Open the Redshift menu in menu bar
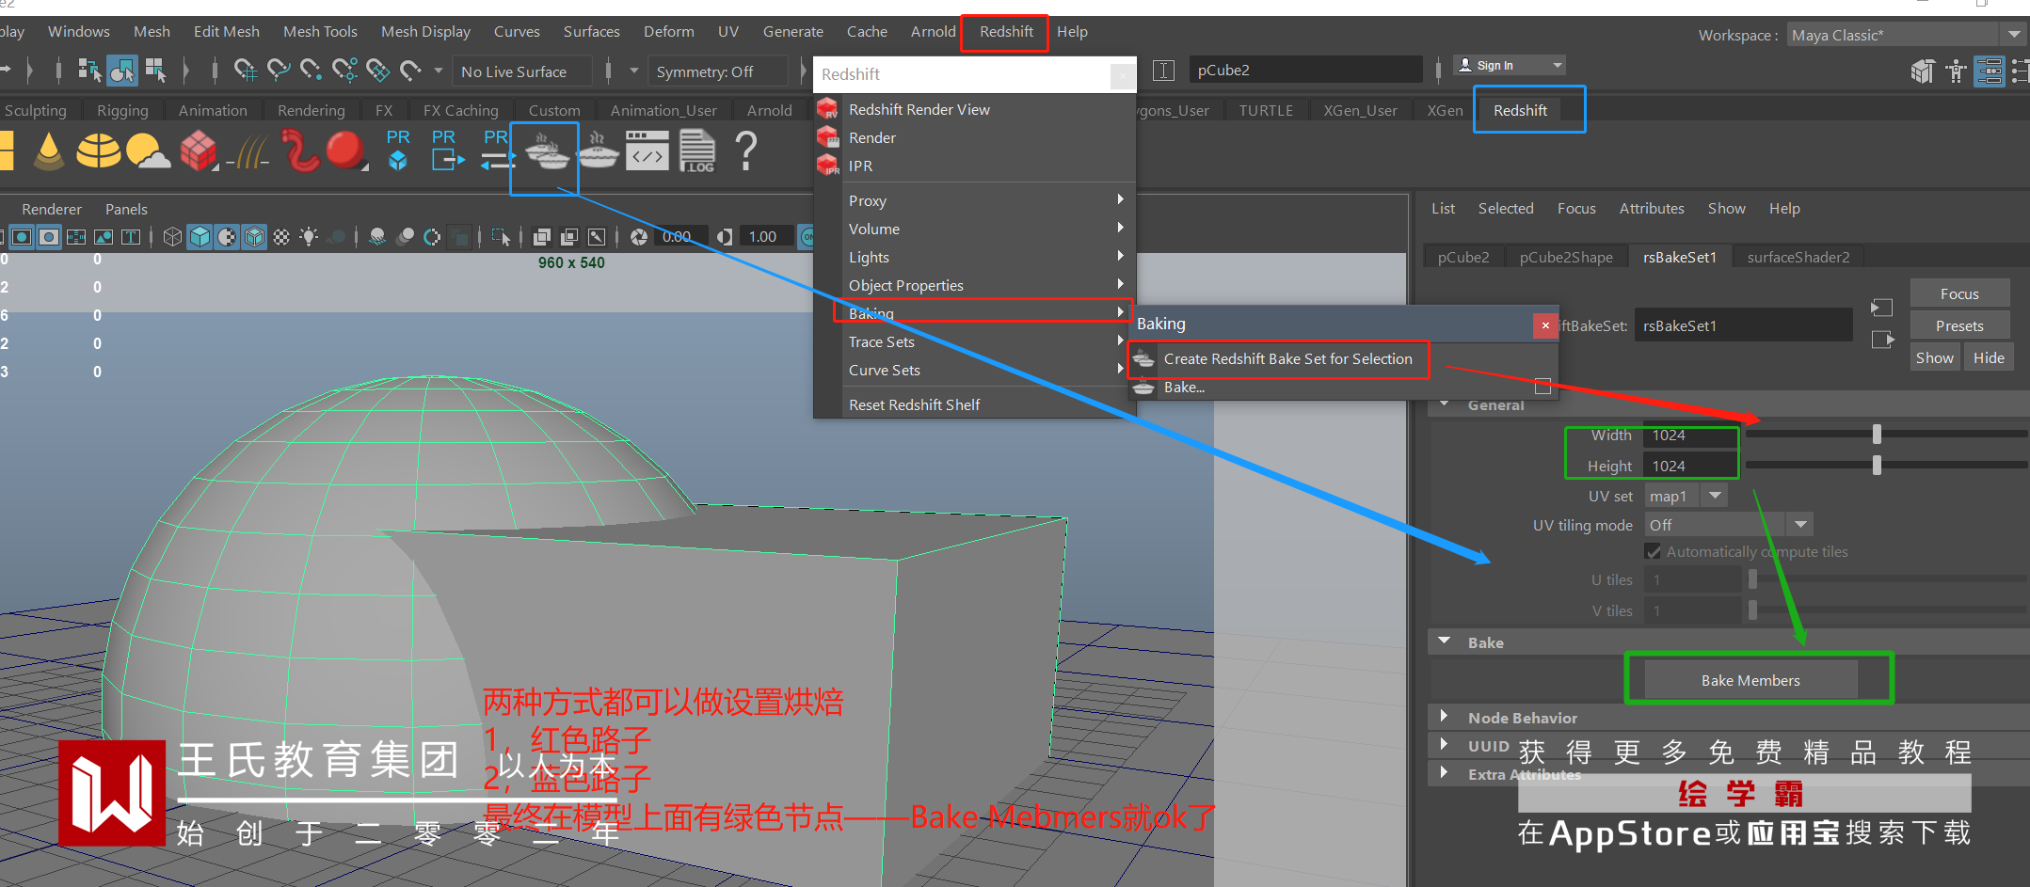2030x887 pixels. [1005, 32]
